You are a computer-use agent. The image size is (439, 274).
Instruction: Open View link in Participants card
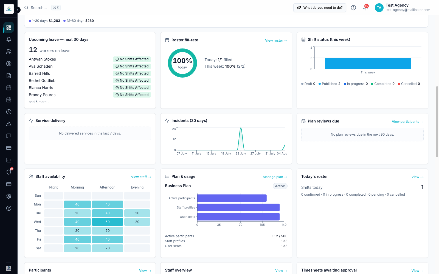pyautogui.click(x=145, y=271)
